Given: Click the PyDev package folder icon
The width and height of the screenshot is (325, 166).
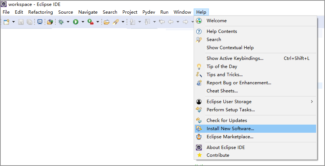Looking at the screenshot, I should coord(50,22).
